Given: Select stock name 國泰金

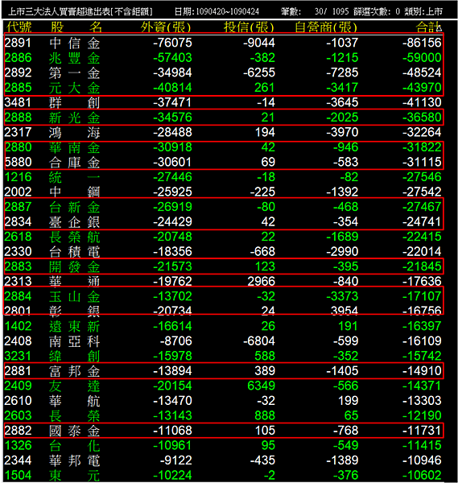Looking at the screenshot, I should click(x=75, y=431).
